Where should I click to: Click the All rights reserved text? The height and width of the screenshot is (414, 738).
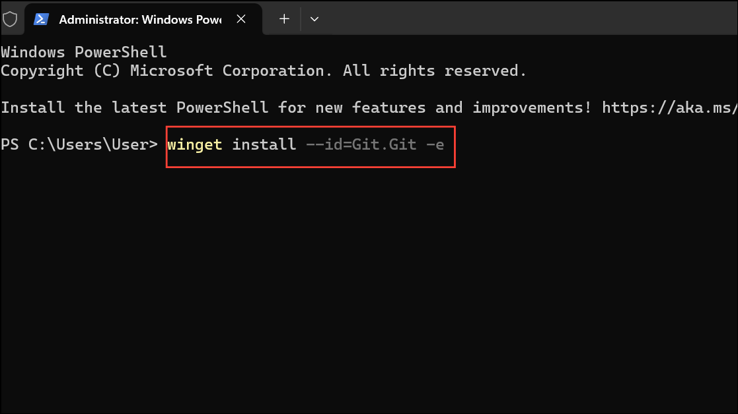[x=434, y=71]
